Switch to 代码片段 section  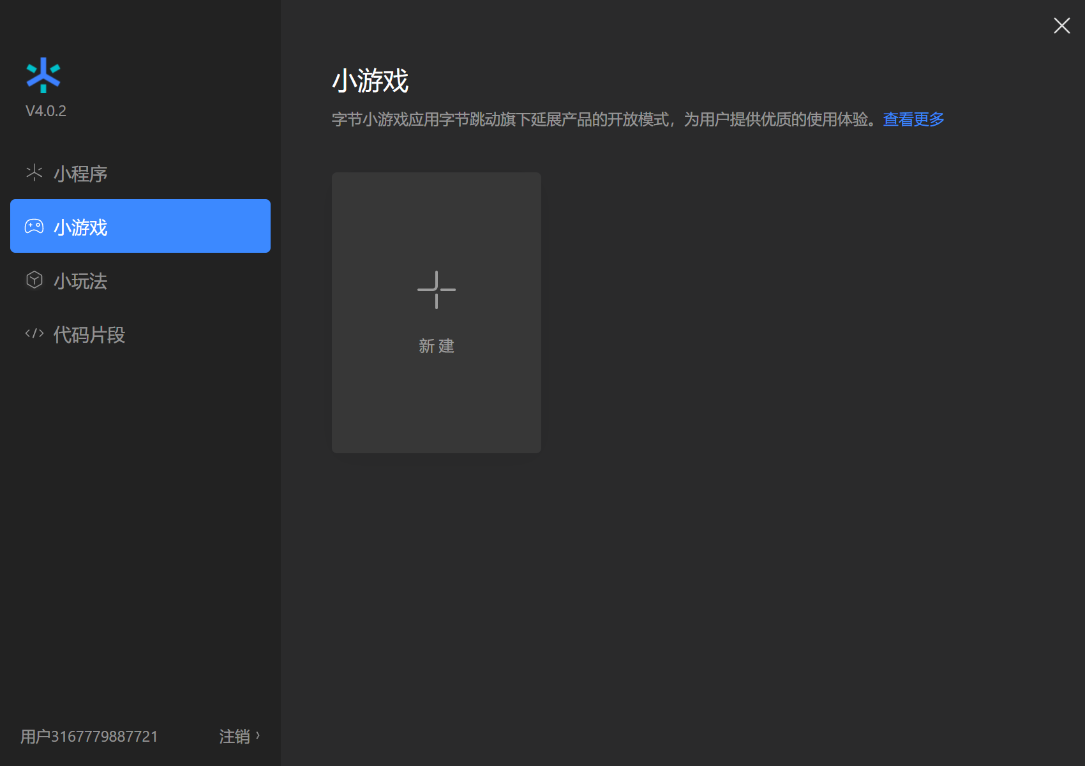pyautogui.click(x=89, y=334)
